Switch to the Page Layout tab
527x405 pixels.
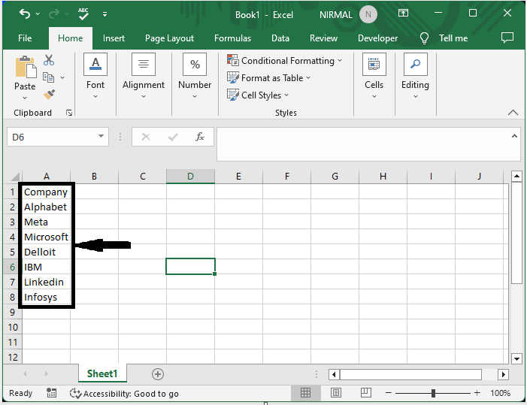(x=169, y=38)
